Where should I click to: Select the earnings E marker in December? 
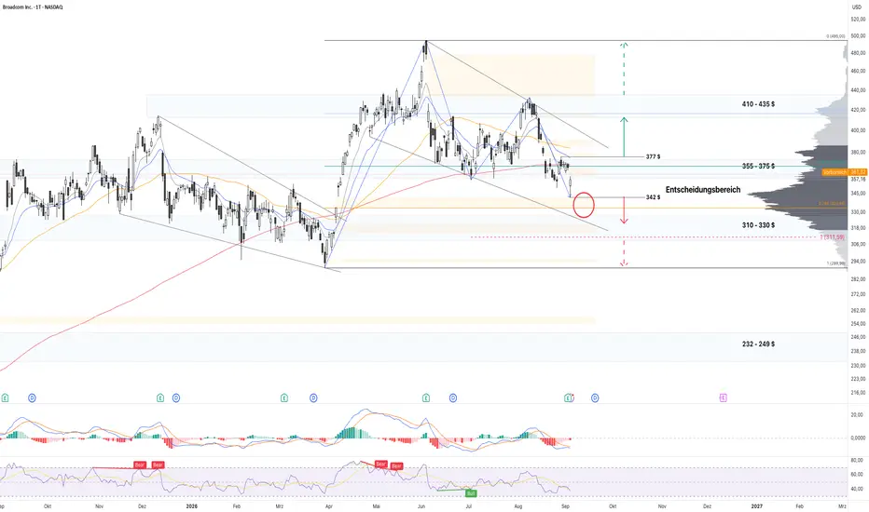tap(160, 397)
